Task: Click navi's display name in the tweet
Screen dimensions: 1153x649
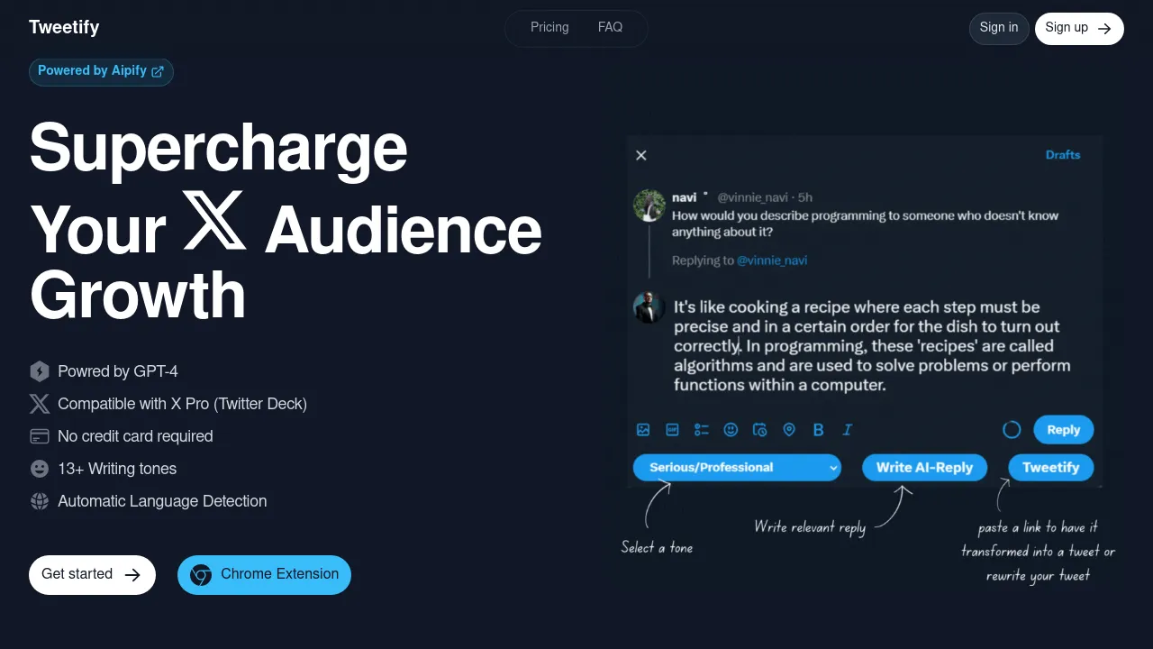Action: pyautogui.click(x=684, y=197)
